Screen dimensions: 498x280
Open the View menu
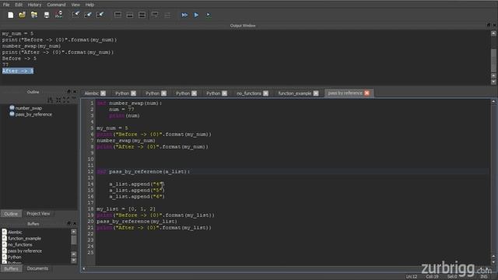point(75,5)
